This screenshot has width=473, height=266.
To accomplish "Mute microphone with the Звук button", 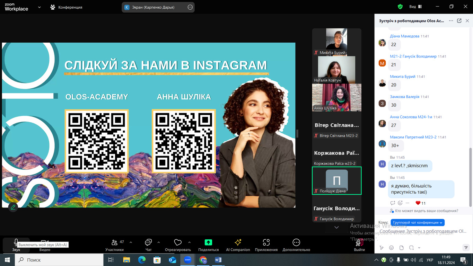I will point(16,245).
